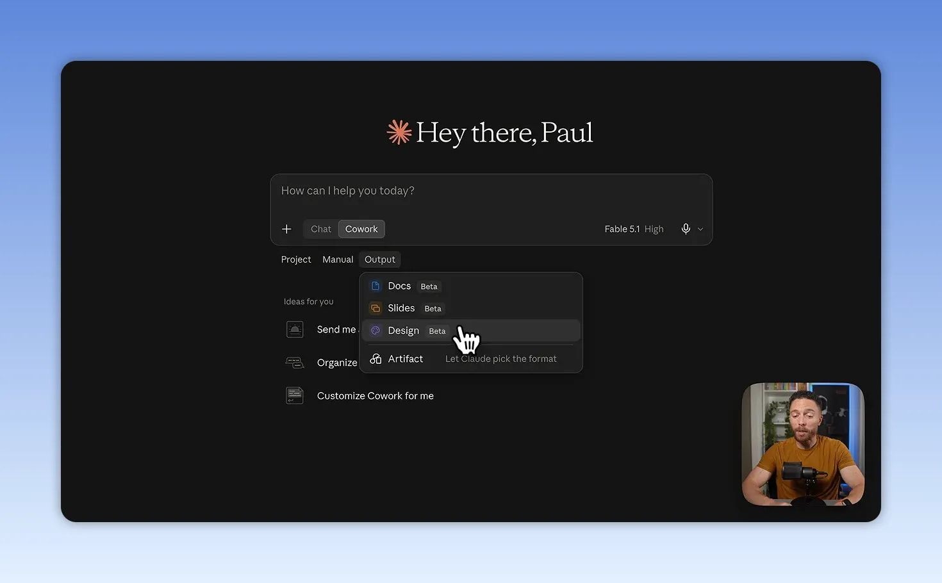Focus the 'How can I help you today?' field
The image size is (942, 583).
pyautogui.click(x=492, y=191)
